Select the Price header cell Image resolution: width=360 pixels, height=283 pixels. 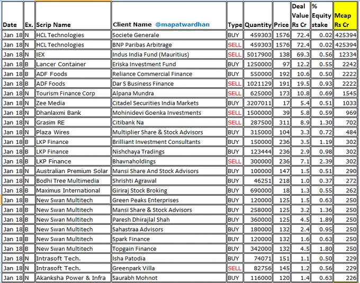coord(282,15)
